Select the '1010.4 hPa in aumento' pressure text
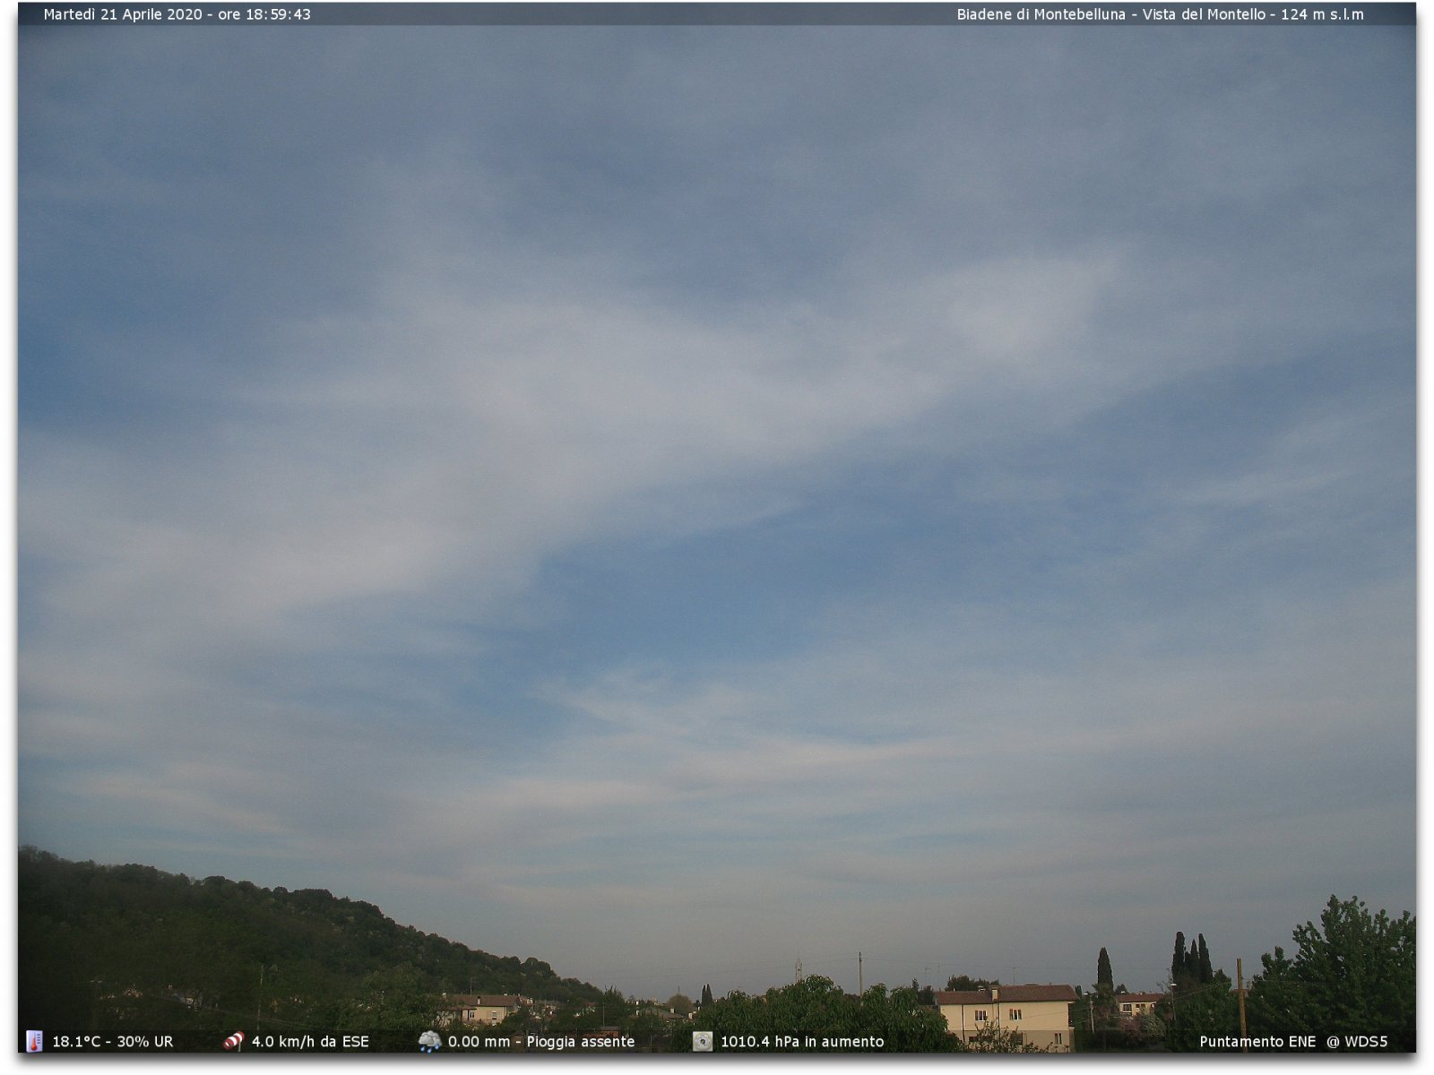Screen dimensions: 1434x1075 click(x=802, y=1042)
